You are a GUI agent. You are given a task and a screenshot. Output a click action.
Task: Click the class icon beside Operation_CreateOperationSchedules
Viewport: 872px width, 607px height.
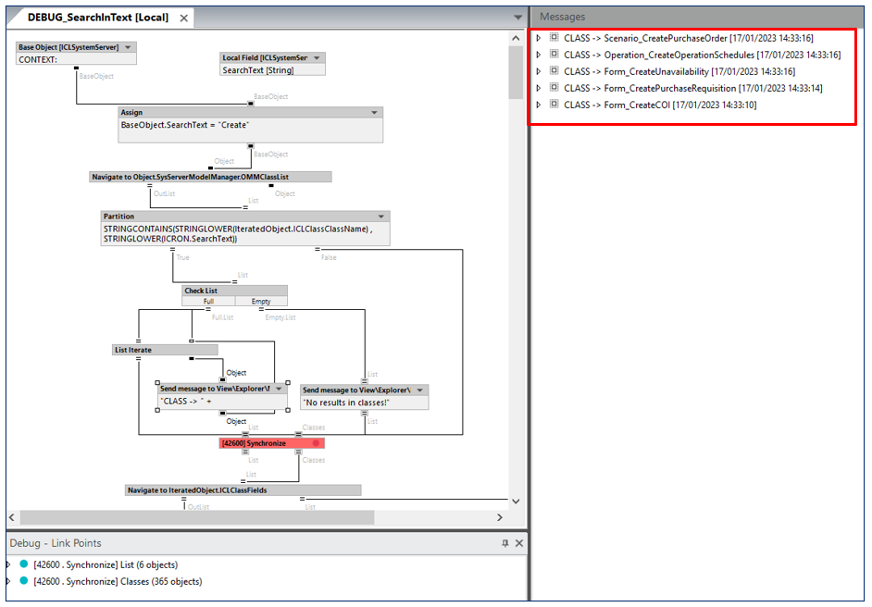554,54
